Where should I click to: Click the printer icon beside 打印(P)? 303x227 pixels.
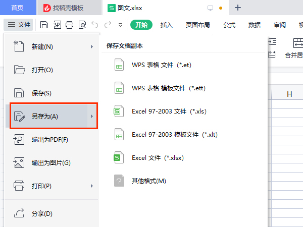pos(19,186)
